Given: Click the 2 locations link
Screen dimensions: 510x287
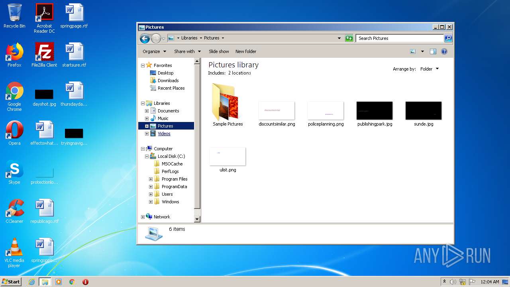Looking at the screenshot, I should 239,73.
